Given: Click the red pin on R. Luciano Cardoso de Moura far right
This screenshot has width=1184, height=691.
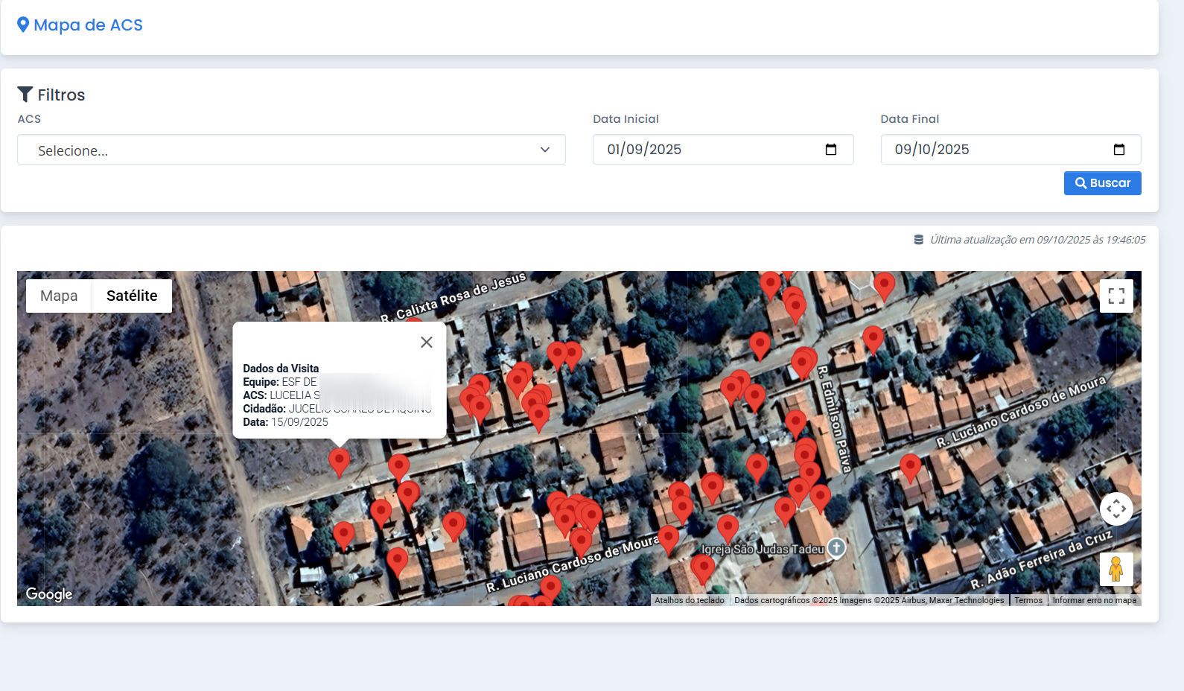Looking at the screenshot, I should 910,467.
